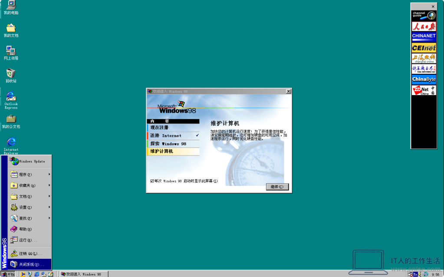The width and height of the screenshot is (444, 277).
Task: Select 探索 Windows 98 in contents list
Action: 173,144
